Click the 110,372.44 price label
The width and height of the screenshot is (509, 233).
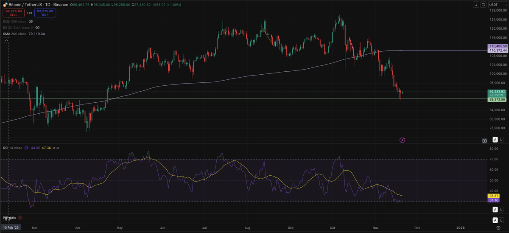[x=497, y=50]
